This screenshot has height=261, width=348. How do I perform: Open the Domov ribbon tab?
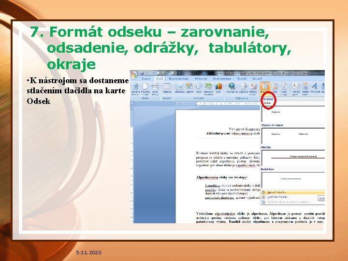click(145, 79)
